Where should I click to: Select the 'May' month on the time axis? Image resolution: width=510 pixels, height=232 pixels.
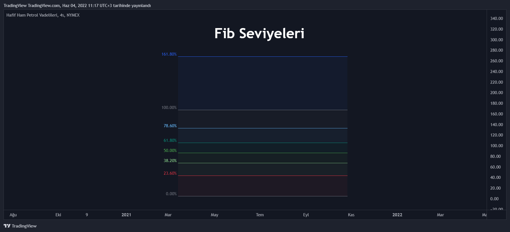coord(214,215)
